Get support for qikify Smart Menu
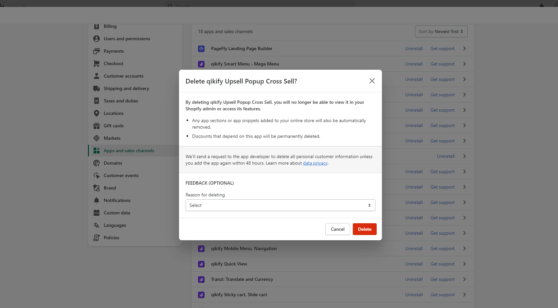The width and height of the screenshot is (558, 308). [442, 64]
